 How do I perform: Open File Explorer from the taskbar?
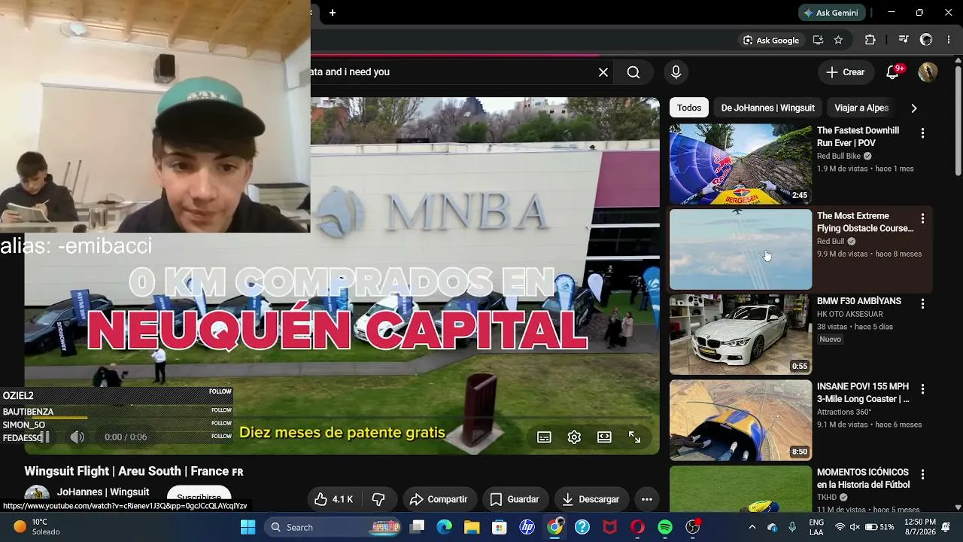tap(472, 527)
